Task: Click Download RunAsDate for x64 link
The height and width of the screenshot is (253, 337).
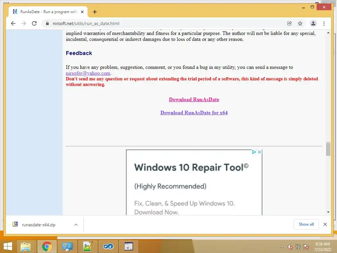Action: pos(194,113)
